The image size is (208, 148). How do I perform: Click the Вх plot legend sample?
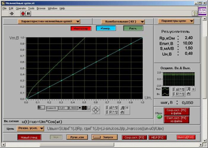tap(165, 94)
